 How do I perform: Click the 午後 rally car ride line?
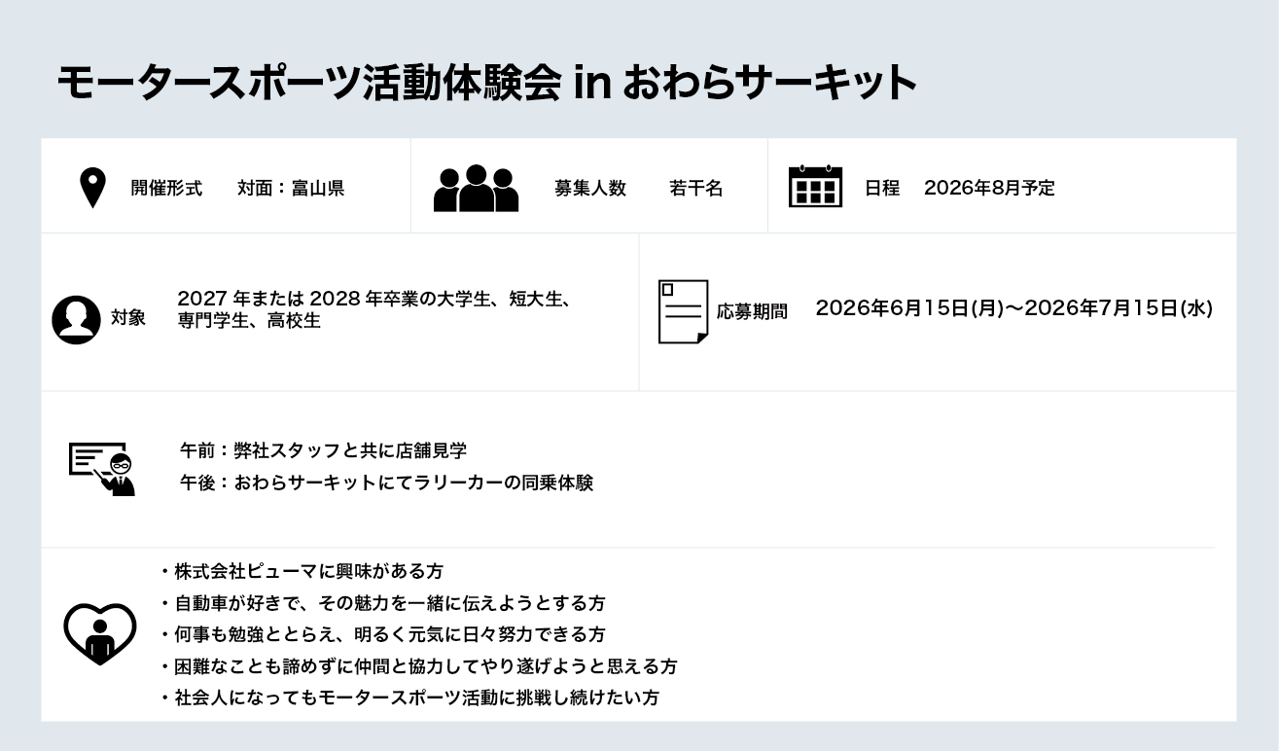386,483
